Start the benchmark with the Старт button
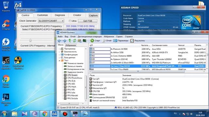Screen dimensions: 209x117 tap(95, 41)
